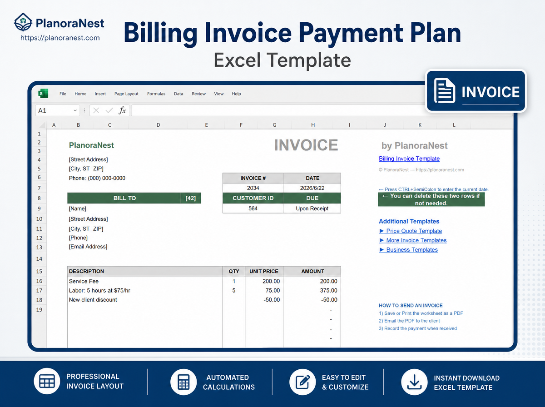Viewport: 545px width, 407px height.
Task: Open the More Invoice Templates link
Action: [x=413, y=240]
